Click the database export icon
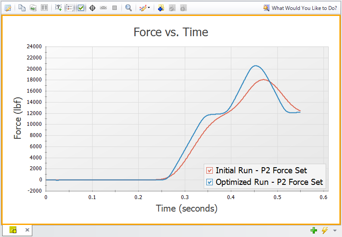 click(33, 8)
